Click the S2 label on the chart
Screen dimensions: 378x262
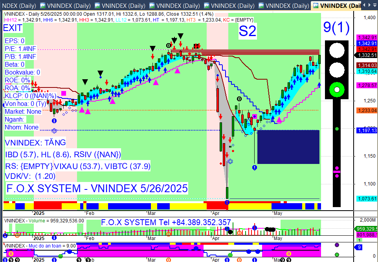[x=247, y=31]
